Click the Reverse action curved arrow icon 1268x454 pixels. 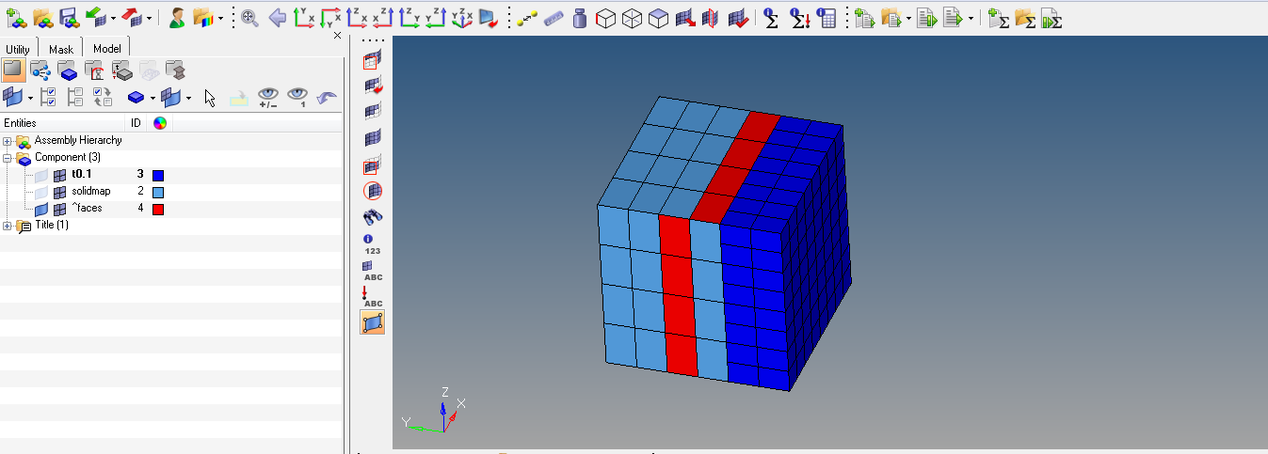click(x=327, y=97)
